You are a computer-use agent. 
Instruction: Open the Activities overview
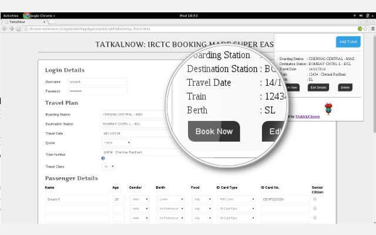point(11,16)
